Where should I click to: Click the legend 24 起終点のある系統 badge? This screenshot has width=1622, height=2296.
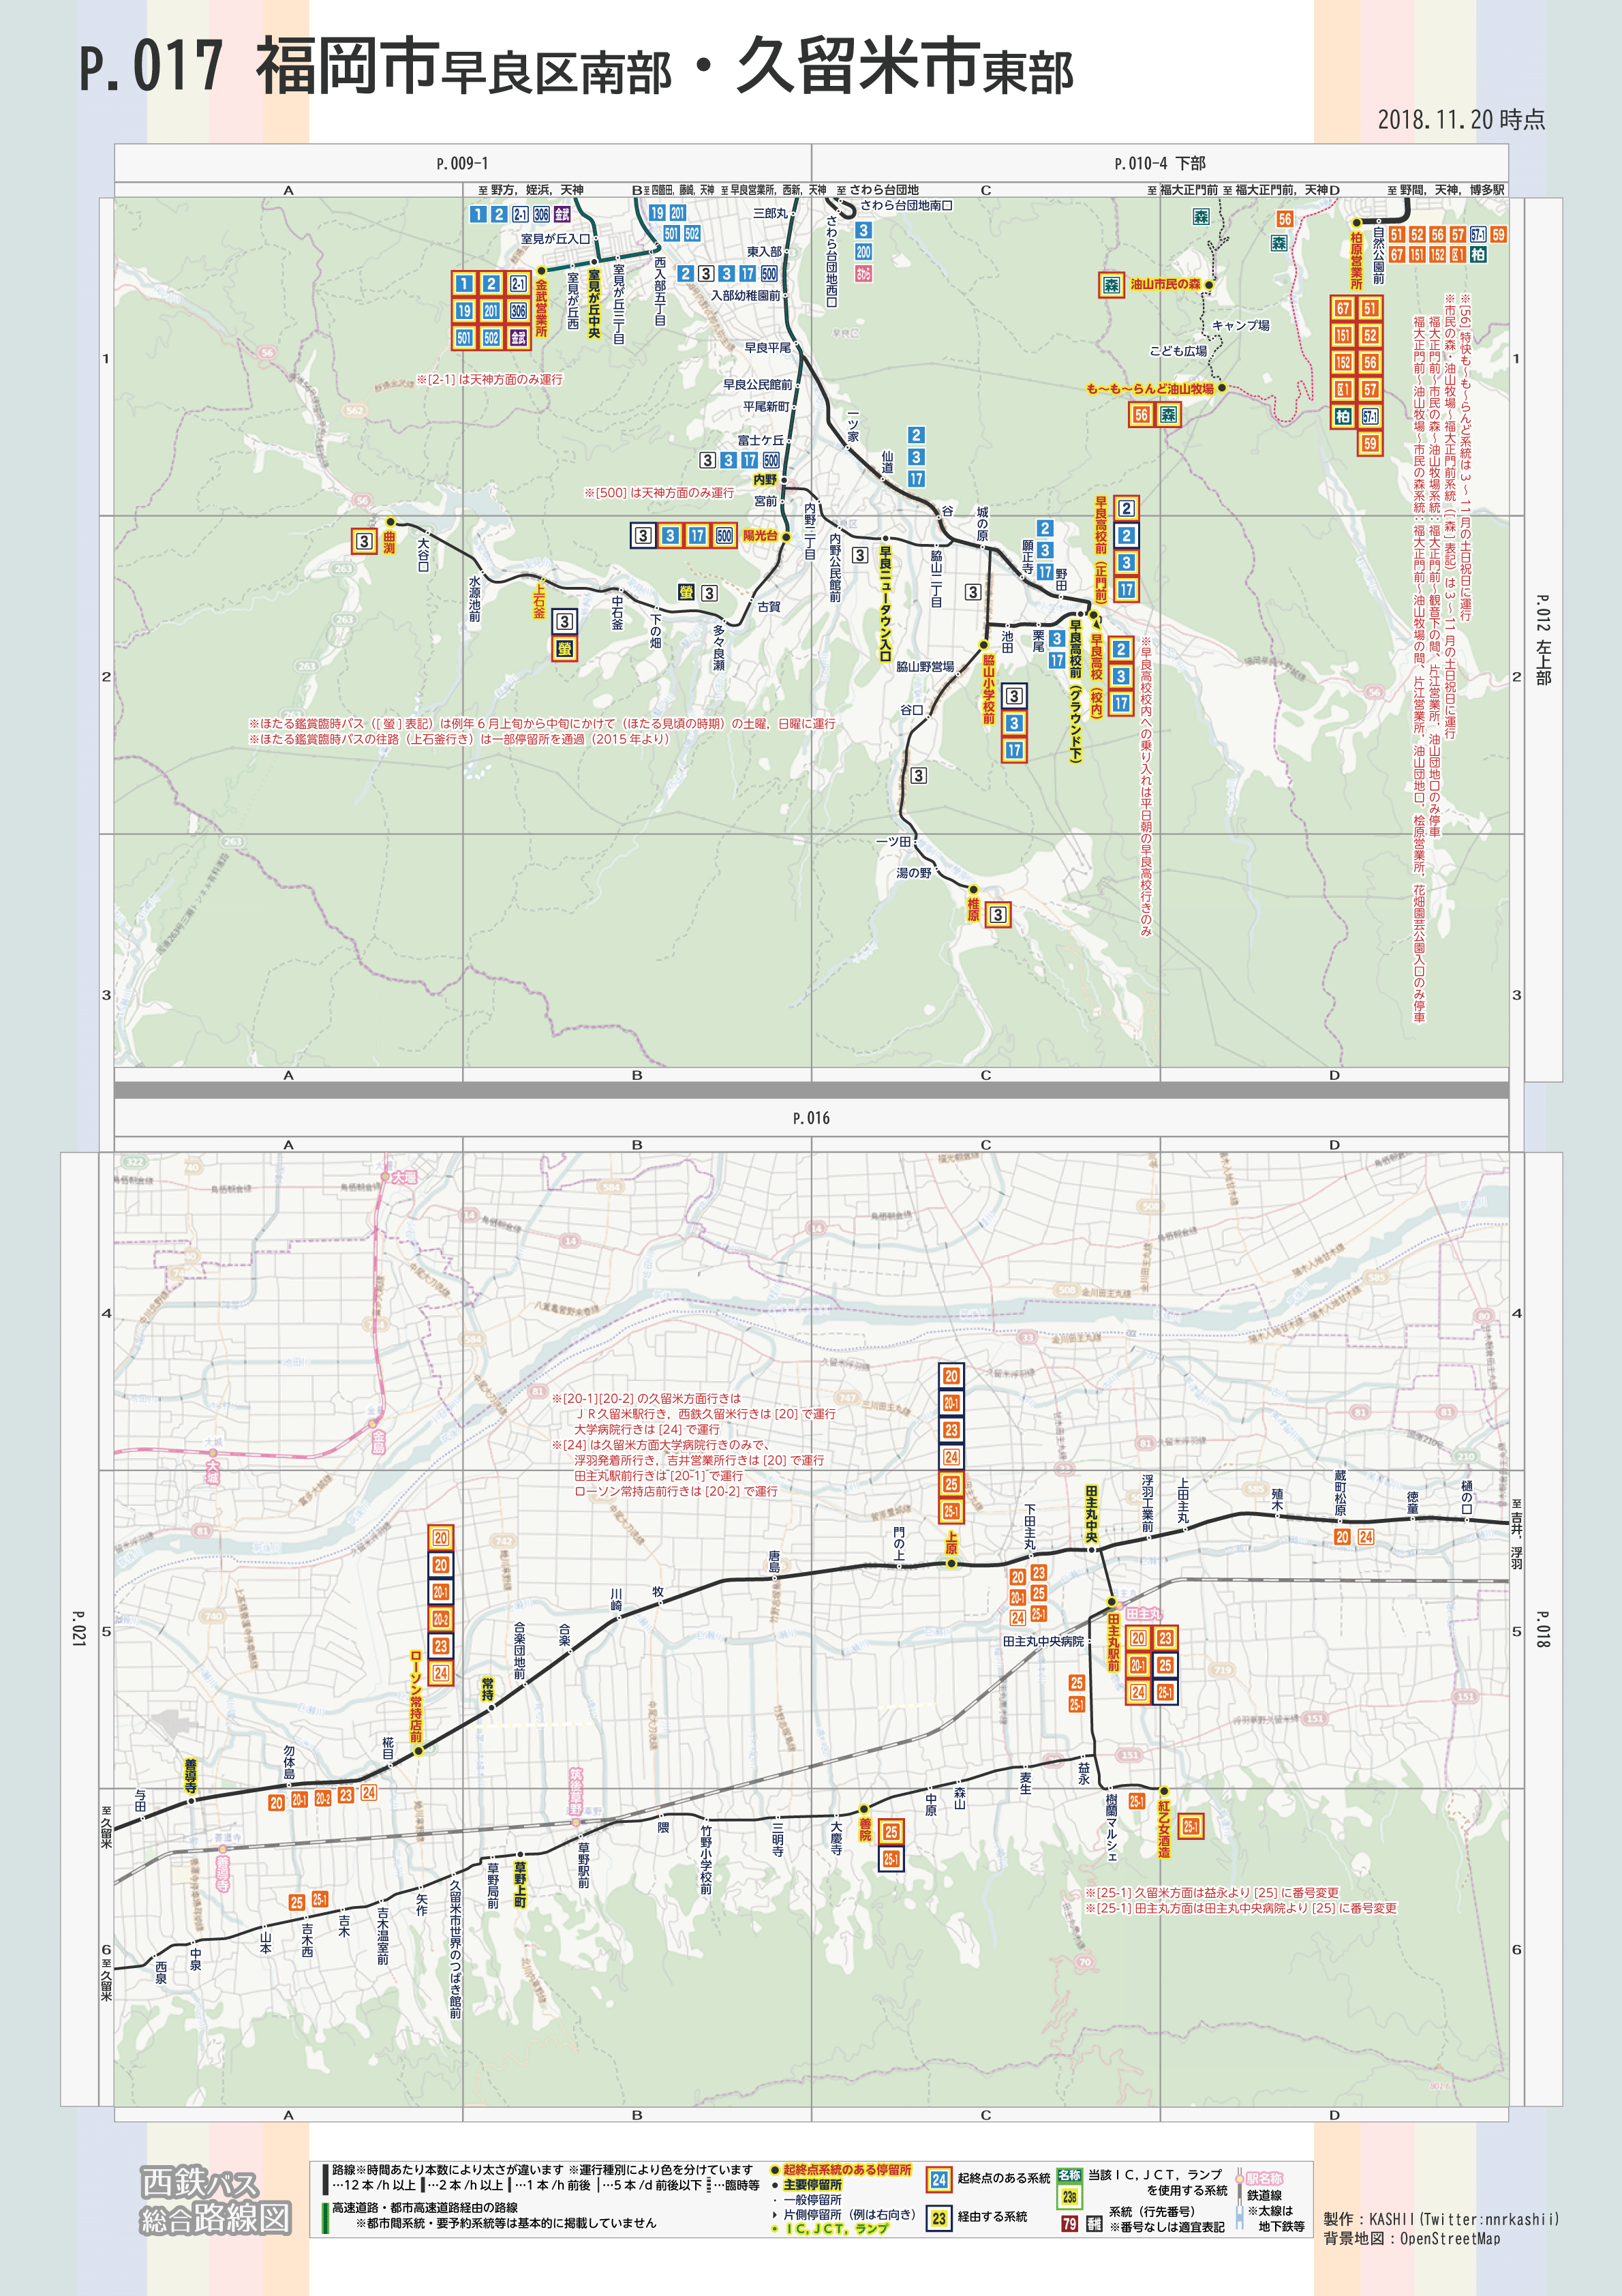click(x=939, y=2179)
